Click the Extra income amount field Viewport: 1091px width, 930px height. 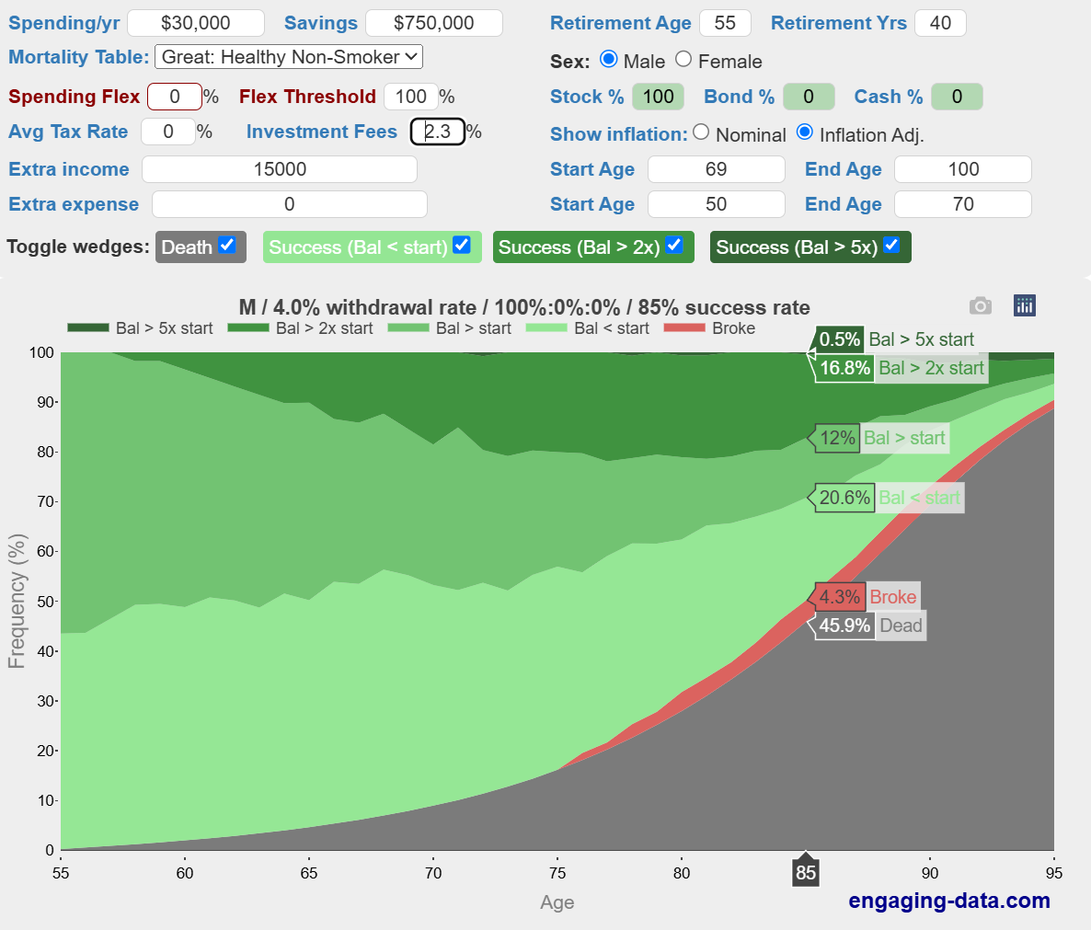pyautogui.click(x=280, y=169)
